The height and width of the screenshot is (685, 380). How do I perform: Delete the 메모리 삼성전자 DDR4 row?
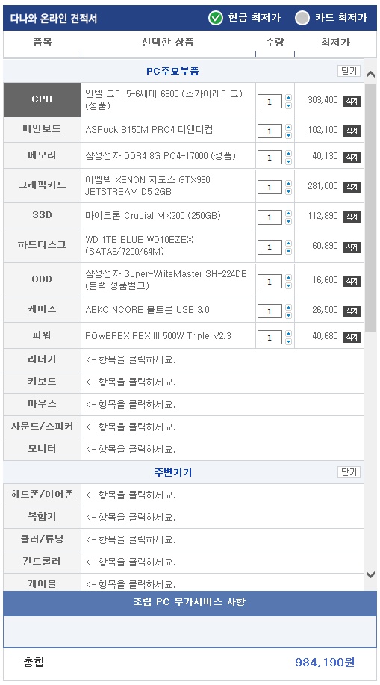point(352,156)
